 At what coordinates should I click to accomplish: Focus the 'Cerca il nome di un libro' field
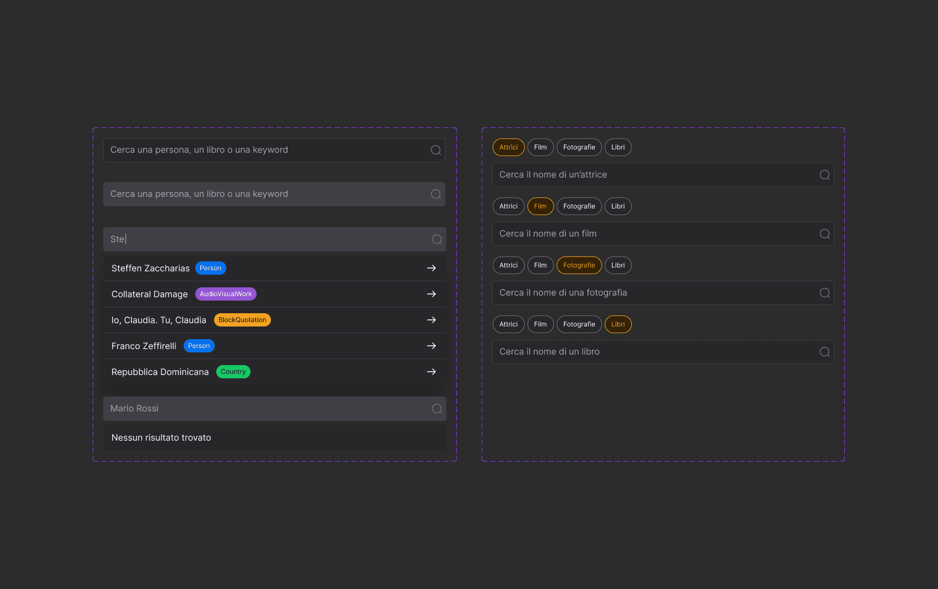(x=663, y=352)
